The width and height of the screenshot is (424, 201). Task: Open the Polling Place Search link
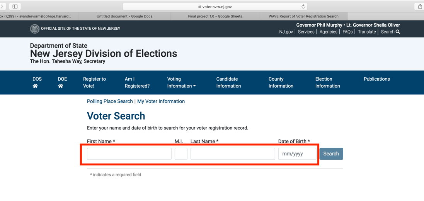[x=110, y=101]
